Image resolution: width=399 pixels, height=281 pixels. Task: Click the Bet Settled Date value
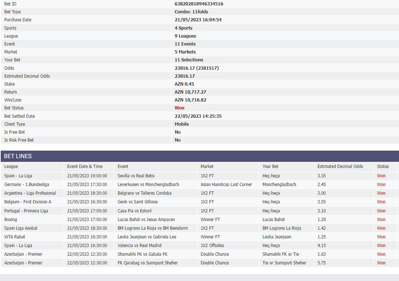point(198,116)
